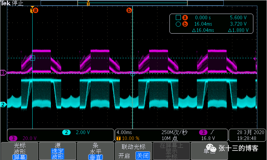Click the 28 3月 2020 date readout
267x160 pixels.
(250, 132)
